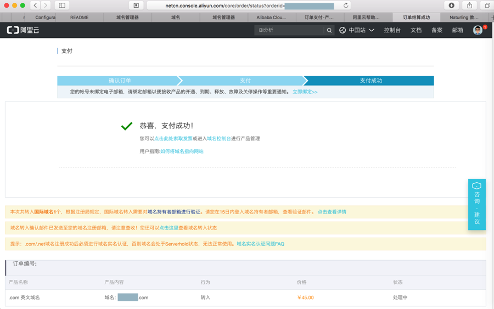494x309 pixels.
Task: Focus the BI分析 search field
Action: coord(289,30)
